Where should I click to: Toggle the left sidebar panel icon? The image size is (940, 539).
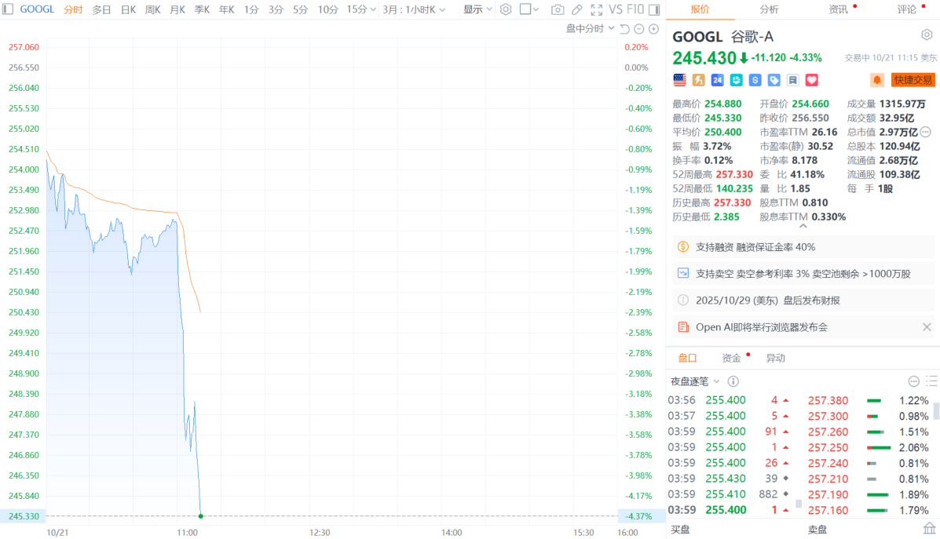[x=8, y=9]
